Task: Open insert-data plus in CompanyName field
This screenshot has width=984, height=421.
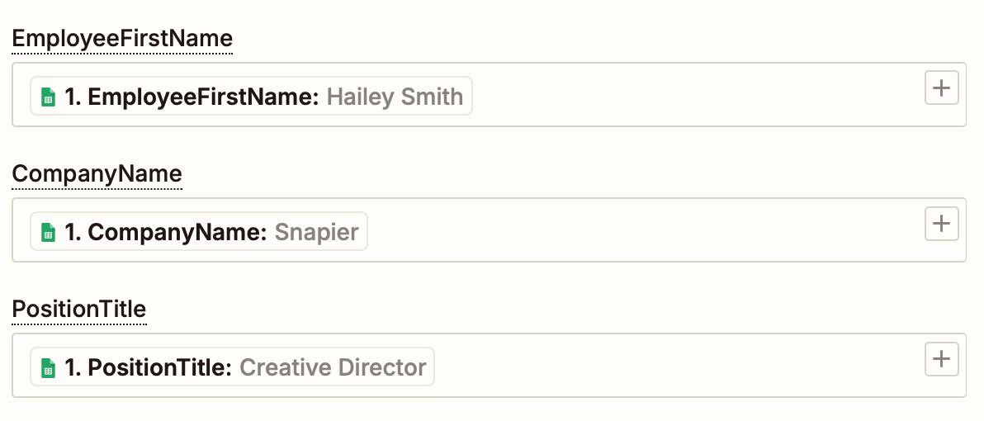Action: (x=941, y=224)
